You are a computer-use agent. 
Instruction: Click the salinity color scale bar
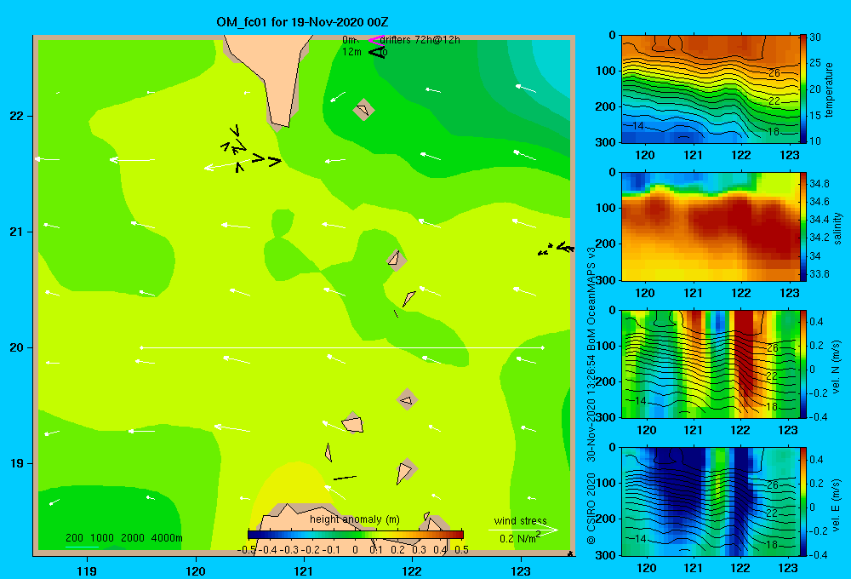click(x=803, y=226)
